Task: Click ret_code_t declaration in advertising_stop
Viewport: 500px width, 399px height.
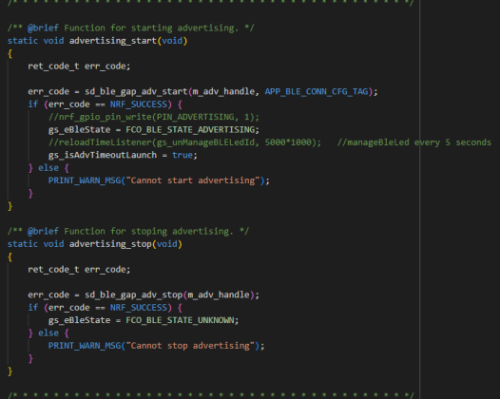Action: pos(79,270)
